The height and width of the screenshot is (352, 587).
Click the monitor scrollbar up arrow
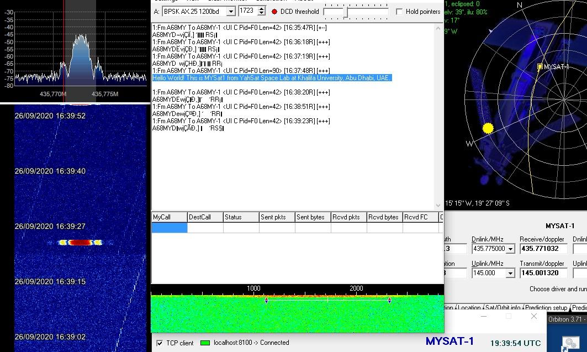438,28
